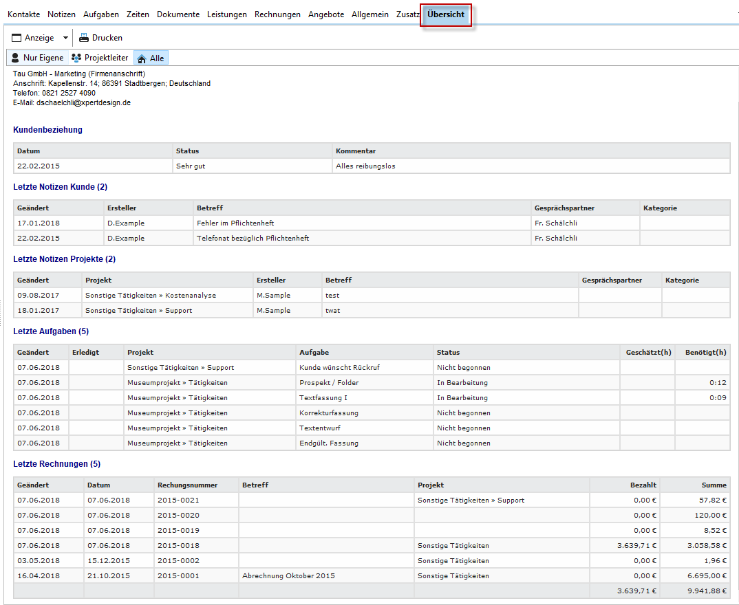
Task: Click the Alle house icon
Action: (x=141, y=58)
